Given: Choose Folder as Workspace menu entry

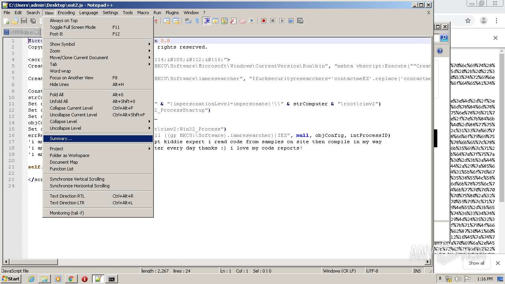Looking at the screenshot, I should [x=98, y=155].
